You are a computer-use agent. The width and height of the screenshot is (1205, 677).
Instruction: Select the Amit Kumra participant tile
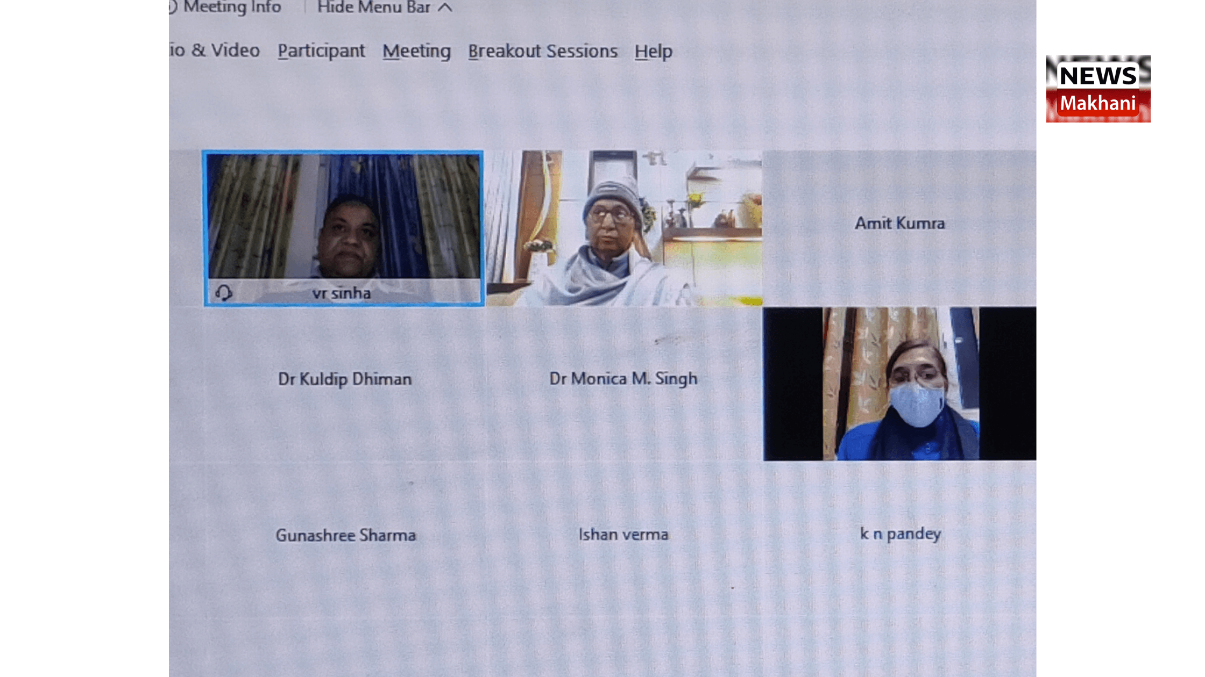[x=899, y=224]
